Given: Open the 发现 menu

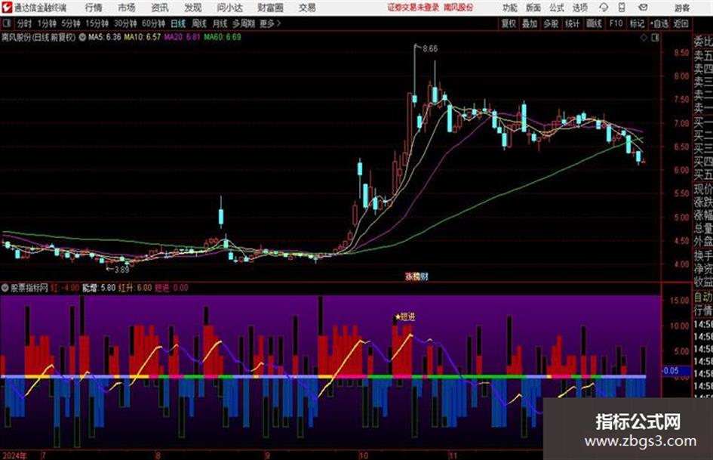Looking at the screenshot, I should [193, 8].
